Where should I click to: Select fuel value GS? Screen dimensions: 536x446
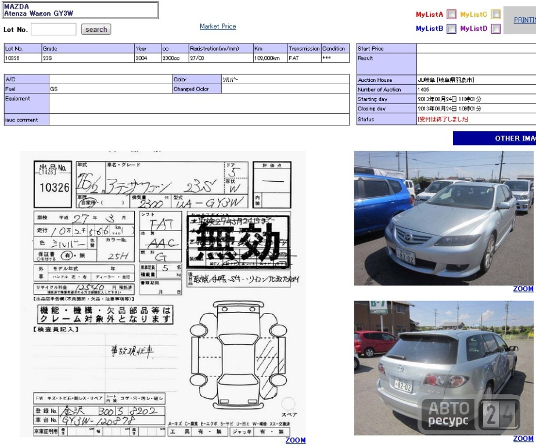(111, 89)
